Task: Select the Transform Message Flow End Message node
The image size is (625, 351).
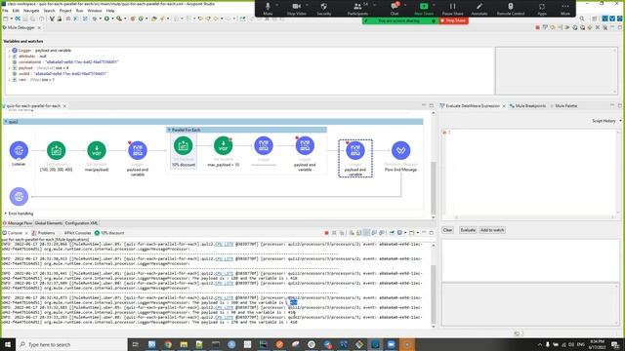Action: (x=400, y=150)
